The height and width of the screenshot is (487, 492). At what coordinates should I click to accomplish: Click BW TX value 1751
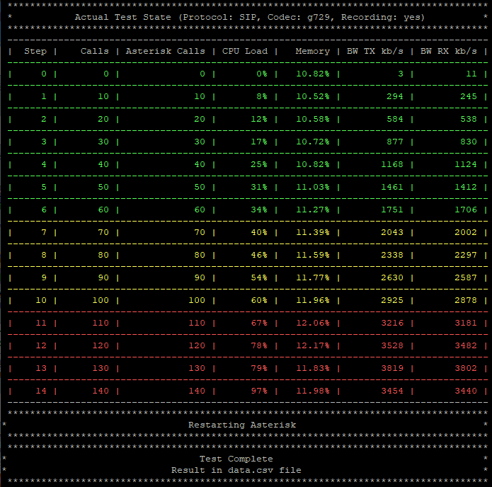(392, 210)
